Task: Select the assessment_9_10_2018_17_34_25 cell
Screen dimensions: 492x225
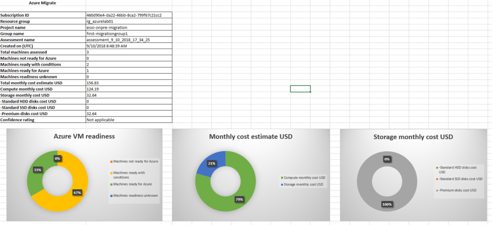Action: pyautogui.click(x=129, y=40)
